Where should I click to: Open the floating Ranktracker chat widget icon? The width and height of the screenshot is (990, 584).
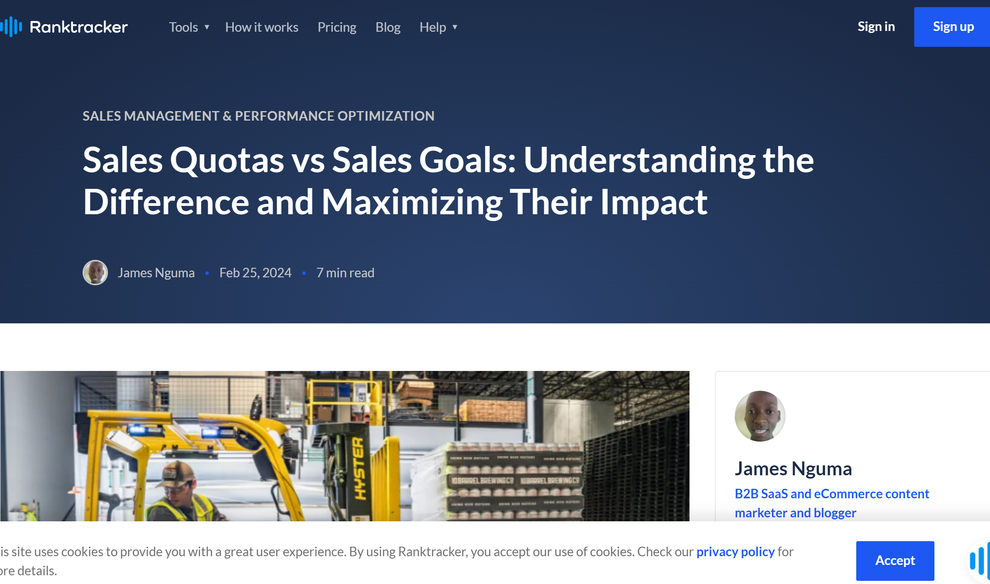click(979, 560)
